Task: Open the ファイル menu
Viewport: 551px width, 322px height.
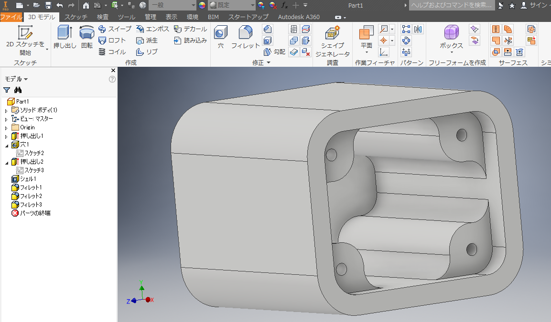Action: pyautogui.click(x=11, y=17)
